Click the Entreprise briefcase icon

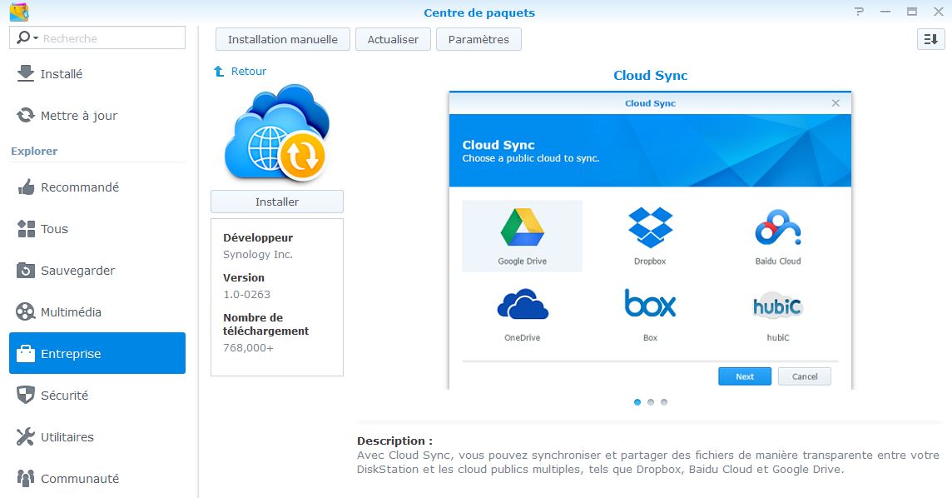[x=26, y=353]
